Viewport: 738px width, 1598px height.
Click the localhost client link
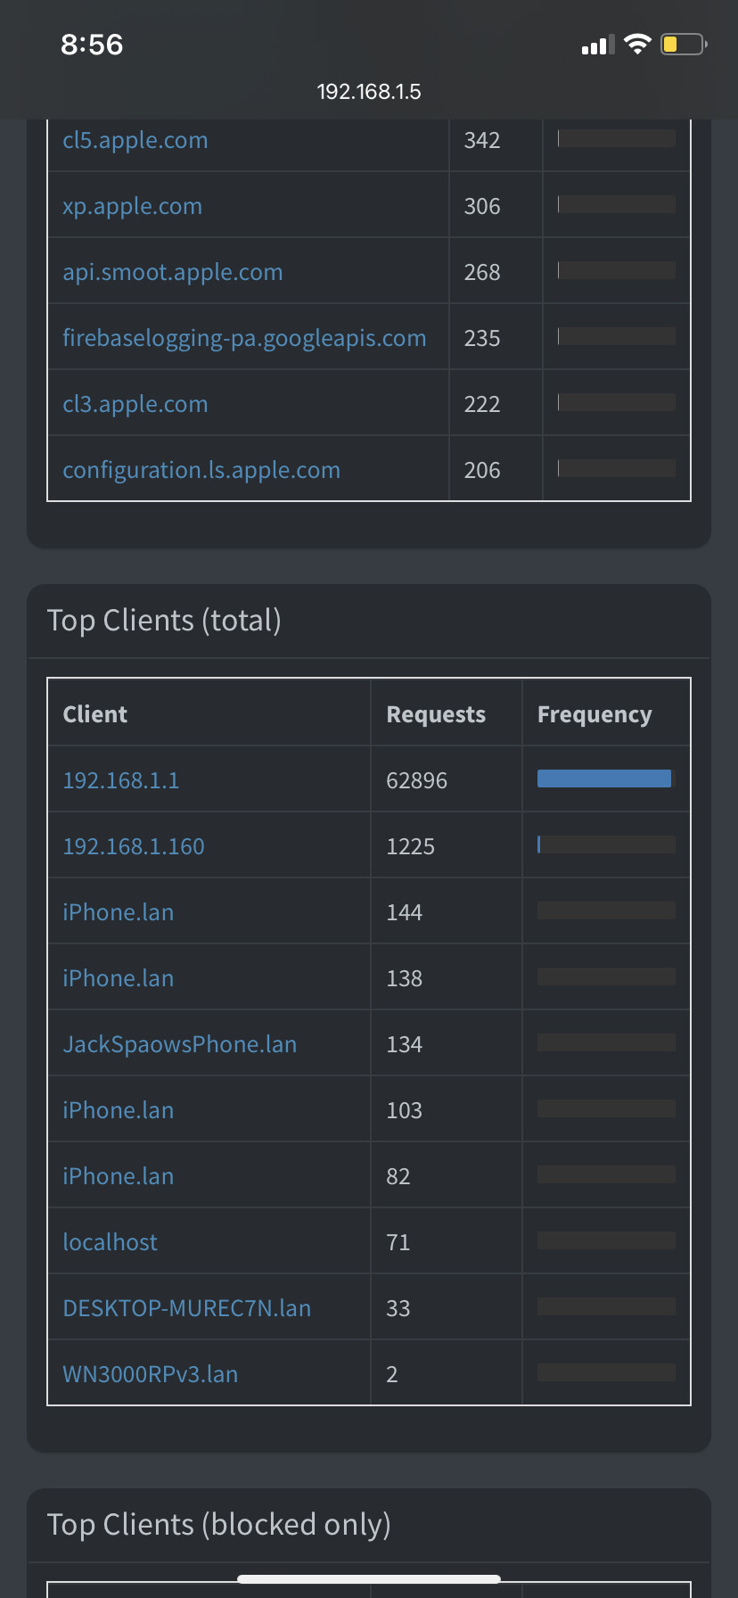111,1243
